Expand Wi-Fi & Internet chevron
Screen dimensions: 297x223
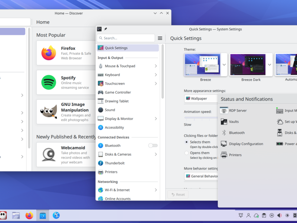[x=156, y=190]
